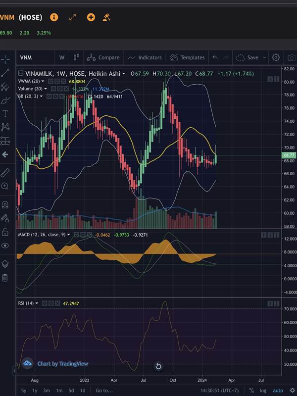297x396 pixels.
Task: Hide the Volume indicator using its eye icon
Action: coord(53,89)
